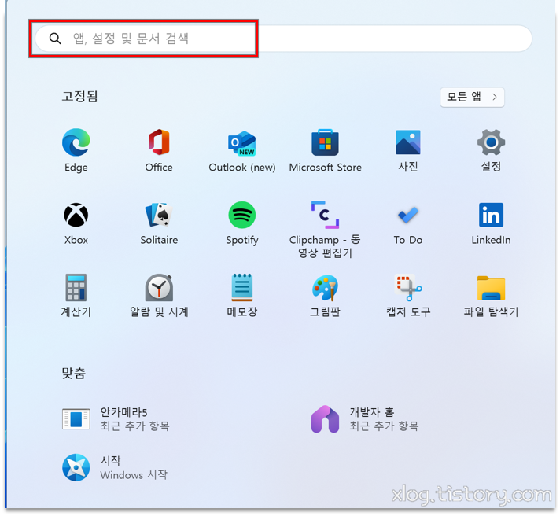Open the LinkedIn app icon

click(x=491, y=215)
